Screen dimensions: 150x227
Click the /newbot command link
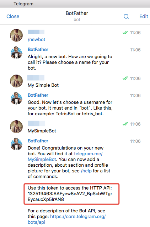[37, 39]
